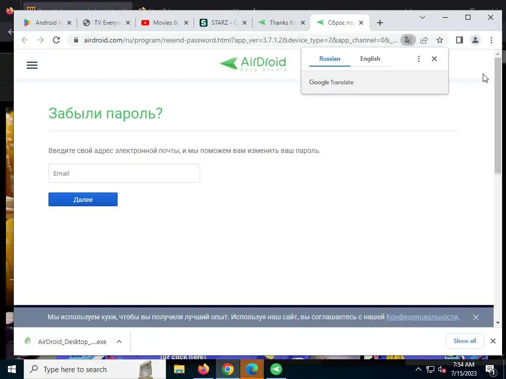506x379 pixels.
Task: Open the Chrome profile avatar
Action: coord(475,40)
